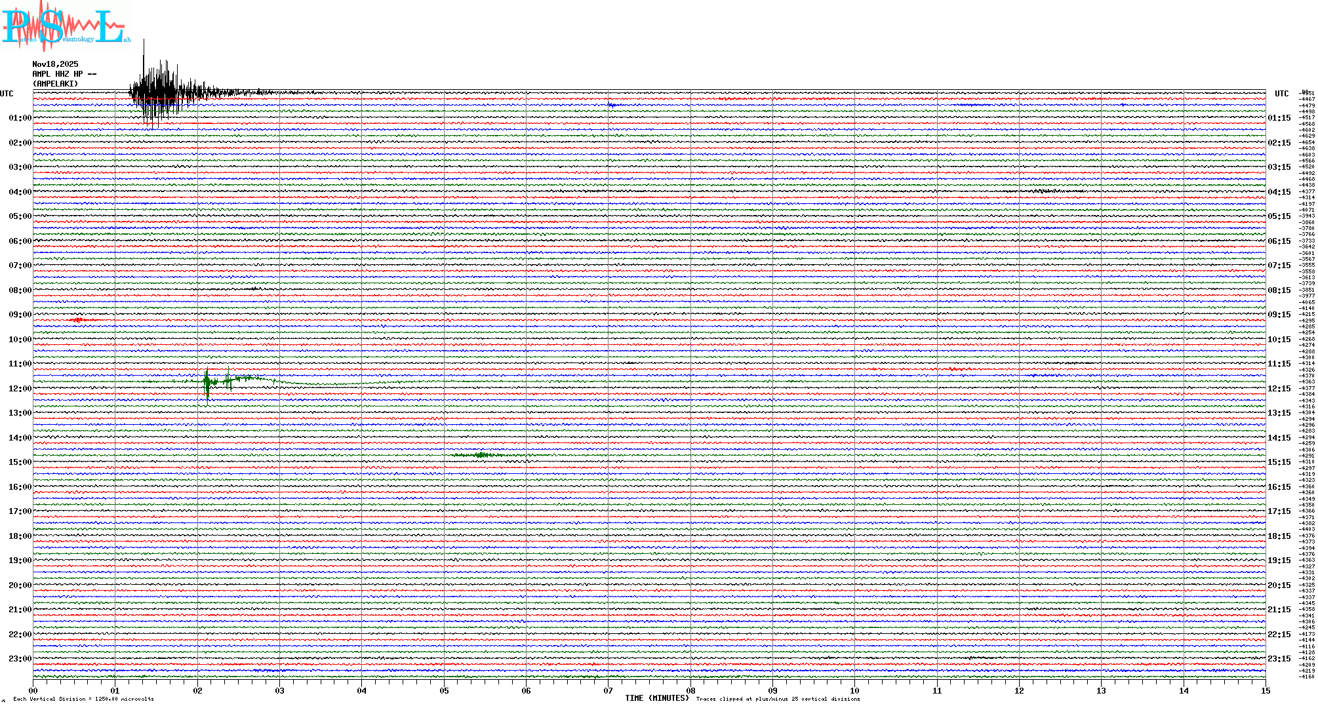This screenshot has width=1318, height=708.
Task: Click minute 15 on the bottom axis
Action: pyautogui.click(x=1265, y=691)
